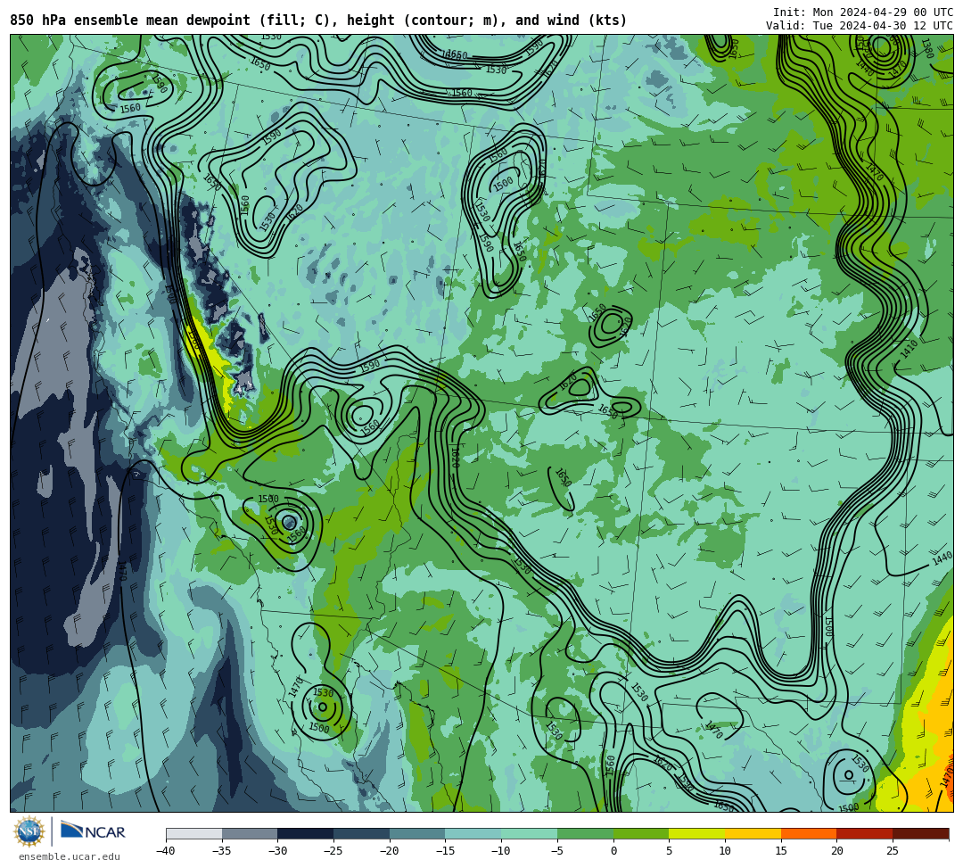Click the NSF logo
The height and width of the screenshot is (868, 963).
[x=29, y=831]
